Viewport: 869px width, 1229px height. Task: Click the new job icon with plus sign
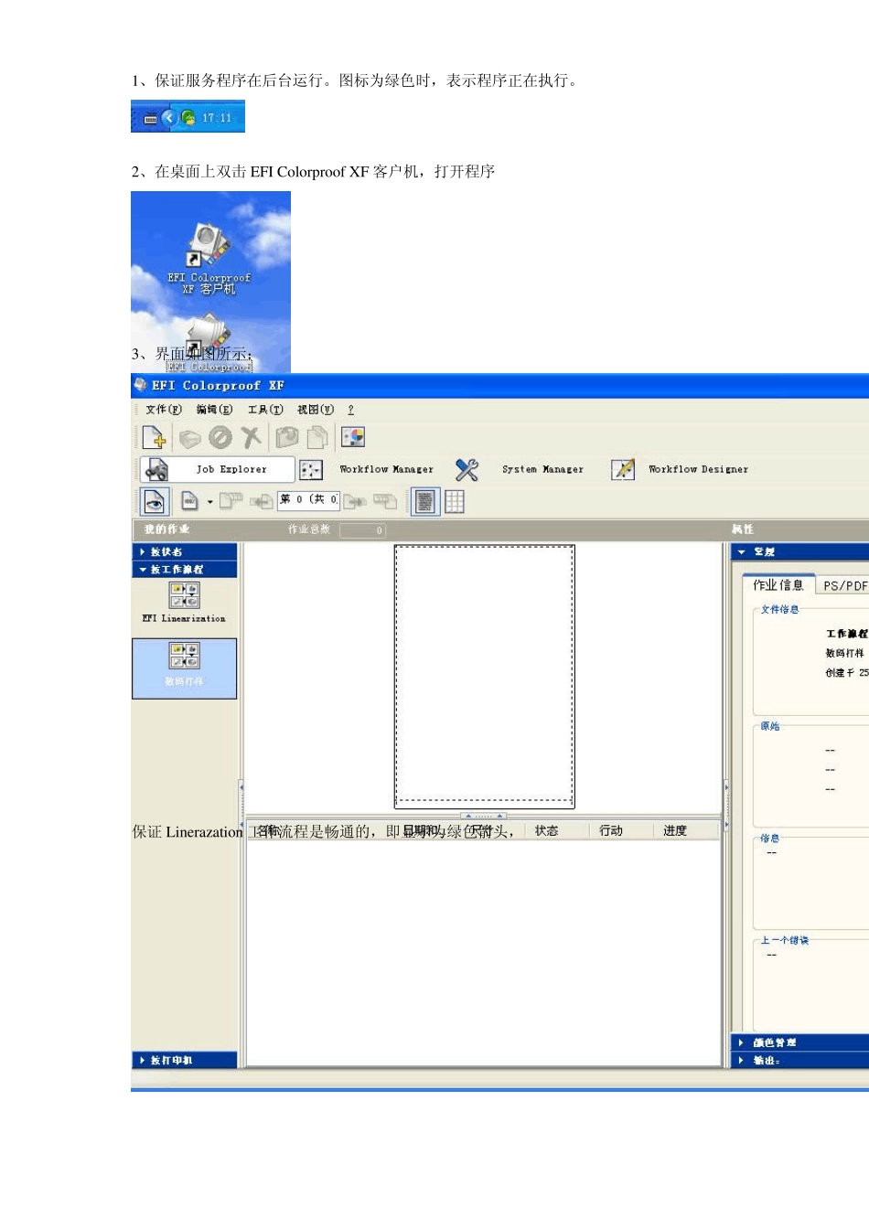[x=154, y=438]
